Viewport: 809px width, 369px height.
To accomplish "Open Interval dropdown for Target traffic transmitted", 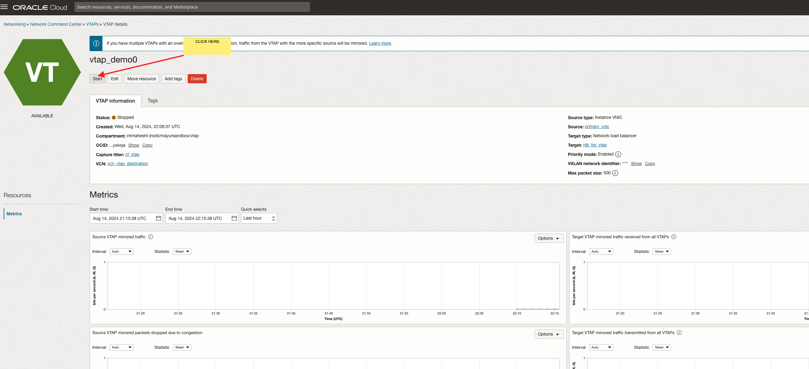I will (601, 347).
